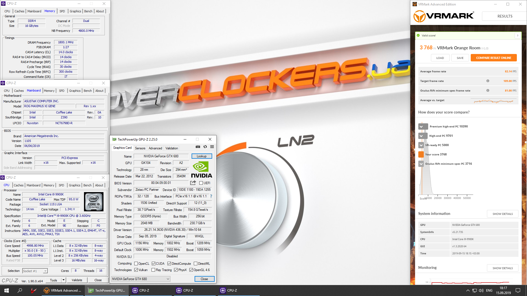Click Validate button in CPU-Z
527x296 pixels.
point(77,280)
